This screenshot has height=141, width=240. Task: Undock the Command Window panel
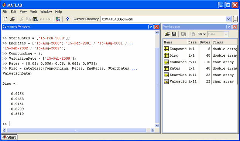(x=151, y=27)
